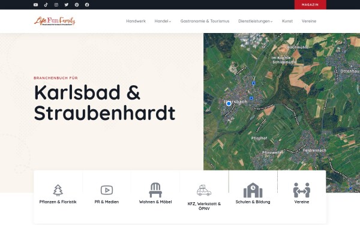This screenshot has width=360, height=225.
Task: Click the Life Fun Family logo
Action: [55, 21]
